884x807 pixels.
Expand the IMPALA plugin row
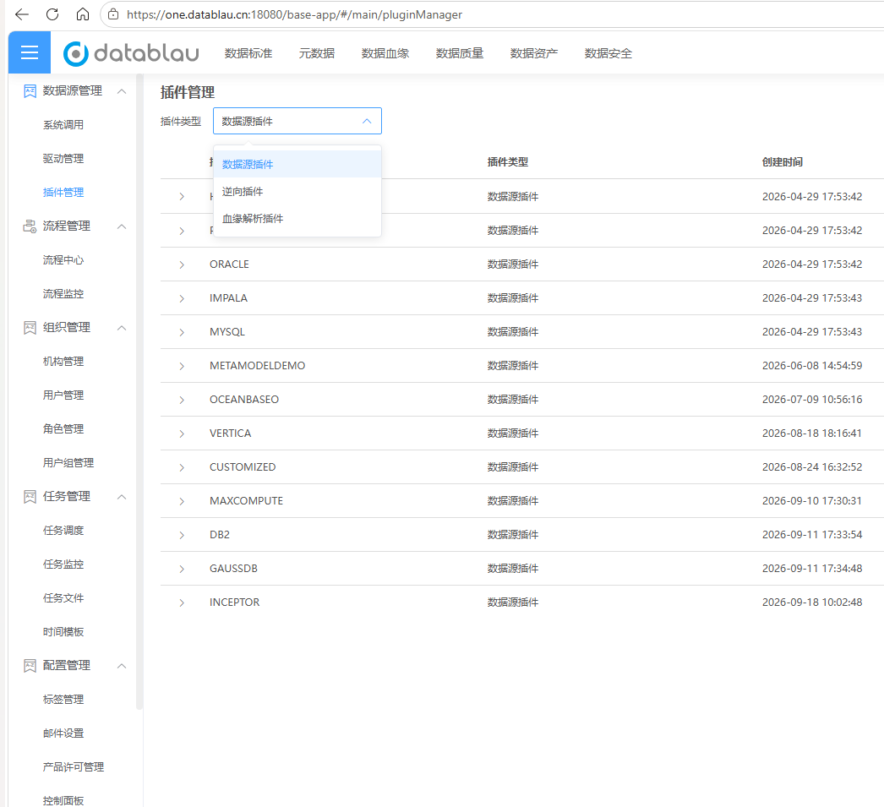[182, 298]
